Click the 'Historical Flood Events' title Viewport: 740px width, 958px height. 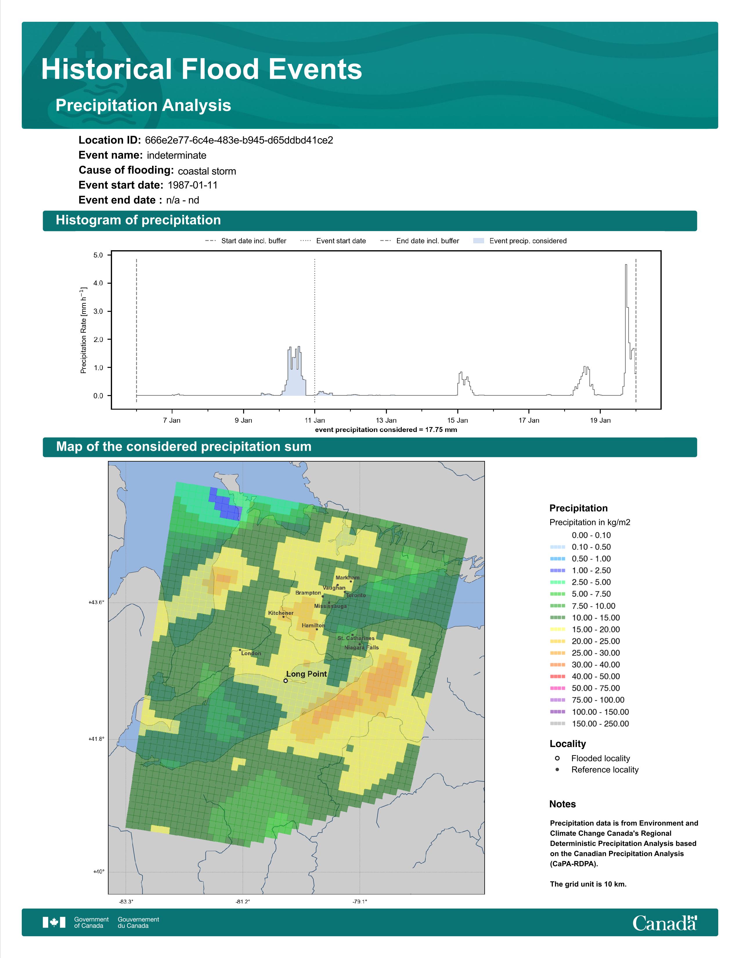(202, 69)
